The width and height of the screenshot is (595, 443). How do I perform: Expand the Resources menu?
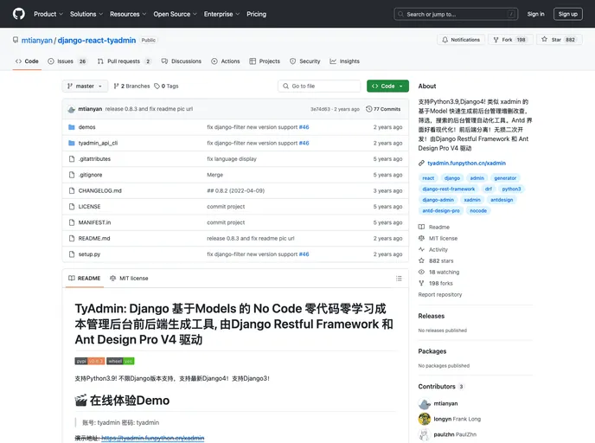pos(128,14)
